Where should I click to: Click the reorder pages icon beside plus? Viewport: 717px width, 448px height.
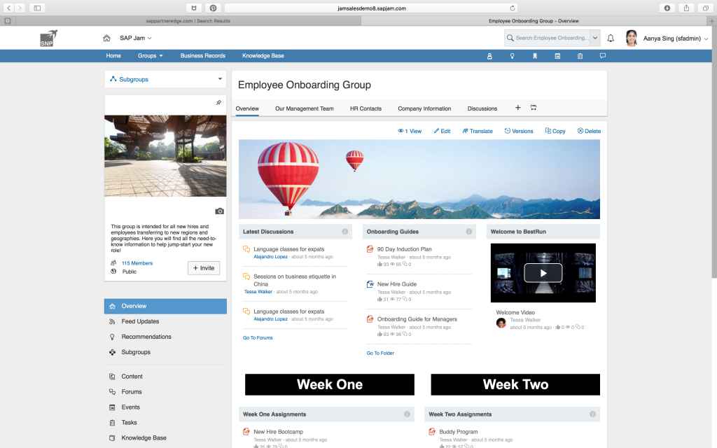[533, 108]
